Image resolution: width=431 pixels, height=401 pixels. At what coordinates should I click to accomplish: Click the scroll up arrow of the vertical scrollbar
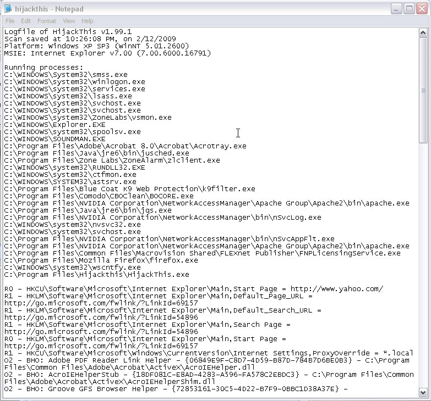click(423, 32)
